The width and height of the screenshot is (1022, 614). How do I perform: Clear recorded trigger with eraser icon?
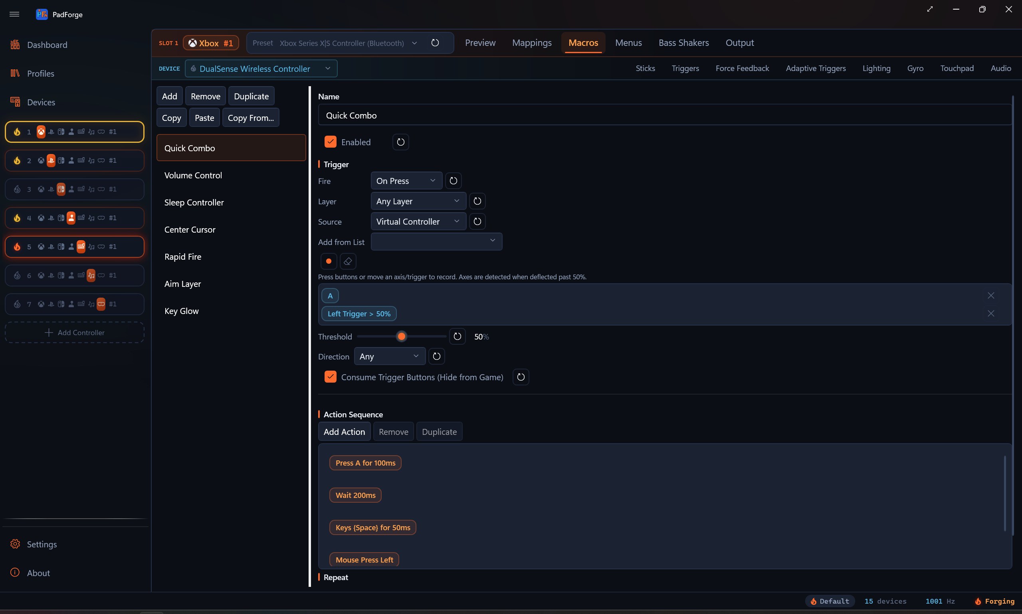point(348,261)
